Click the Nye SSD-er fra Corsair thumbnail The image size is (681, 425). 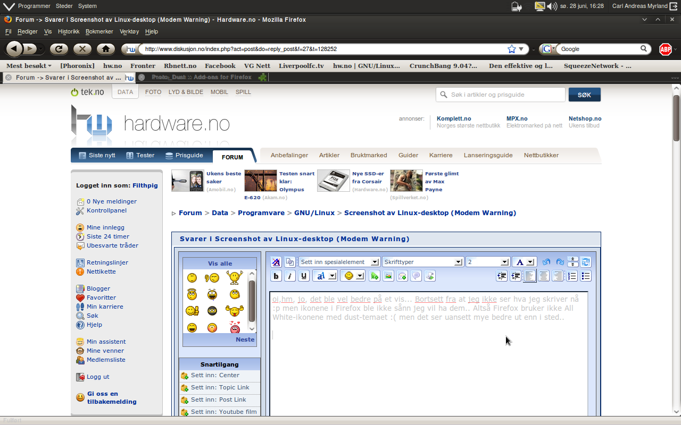pos(334,181)
